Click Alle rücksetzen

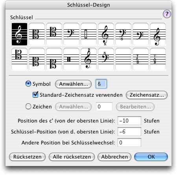pos(72,157)
